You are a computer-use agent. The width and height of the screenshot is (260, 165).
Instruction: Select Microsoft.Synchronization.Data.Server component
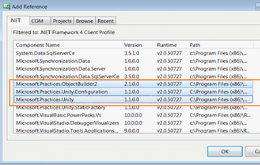[x=133, y=69]
